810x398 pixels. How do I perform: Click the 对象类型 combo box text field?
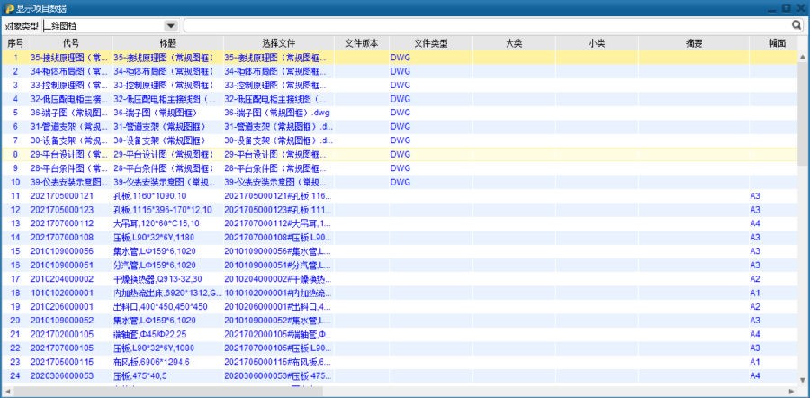pos(103,26)
